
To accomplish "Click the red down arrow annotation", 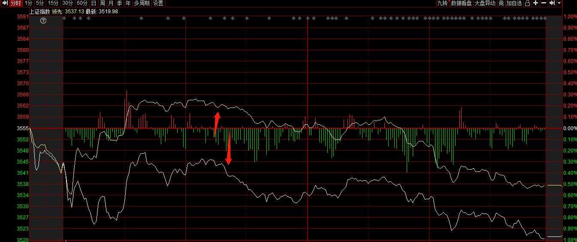I will pyautogui.click(x=229, y=149).
